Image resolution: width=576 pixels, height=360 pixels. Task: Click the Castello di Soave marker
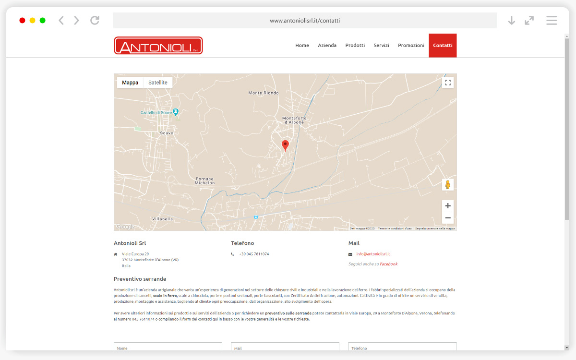(x=176, y=112)
